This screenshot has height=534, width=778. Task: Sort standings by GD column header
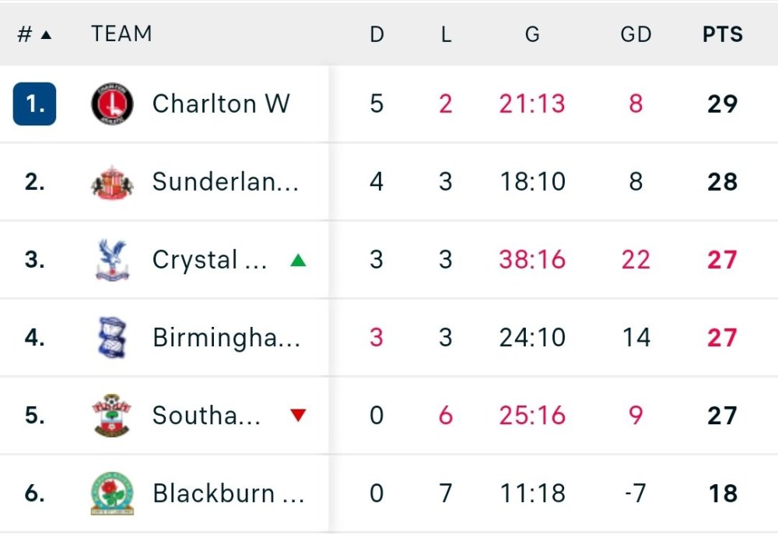[636, 34]
